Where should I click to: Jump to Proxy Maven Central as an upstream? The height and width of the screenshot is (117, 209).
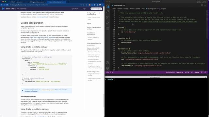tap(94, 44)
